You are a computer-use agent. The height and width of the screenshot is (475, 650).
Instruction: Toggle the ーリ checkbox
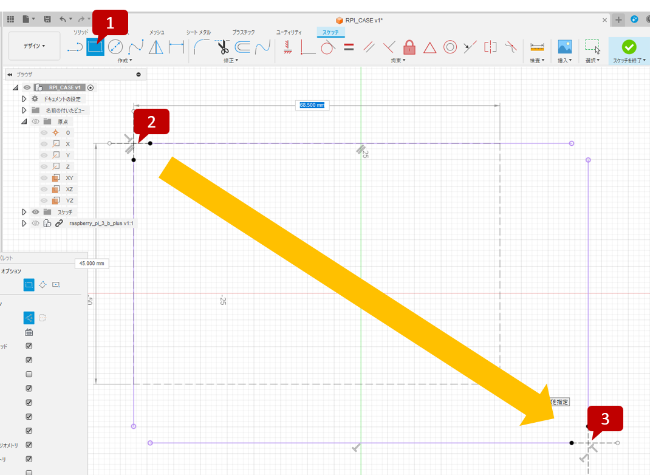click(29, 459)
